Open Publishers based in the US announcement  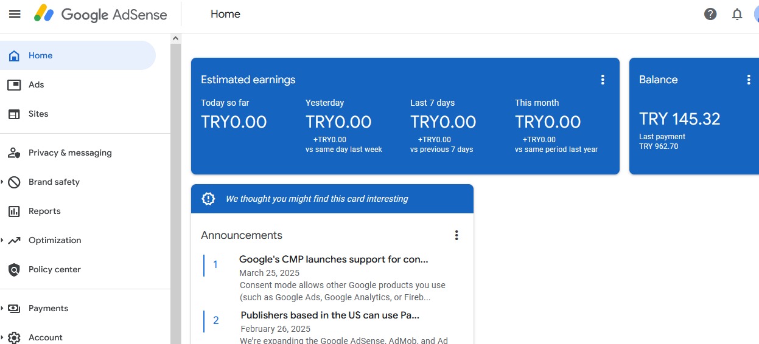click(330, 315)
